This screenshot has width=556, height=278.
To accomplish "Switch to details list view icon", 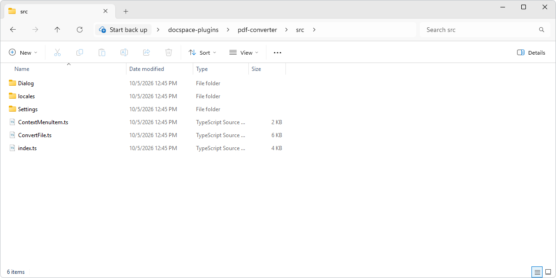I will tap(537, 272).
